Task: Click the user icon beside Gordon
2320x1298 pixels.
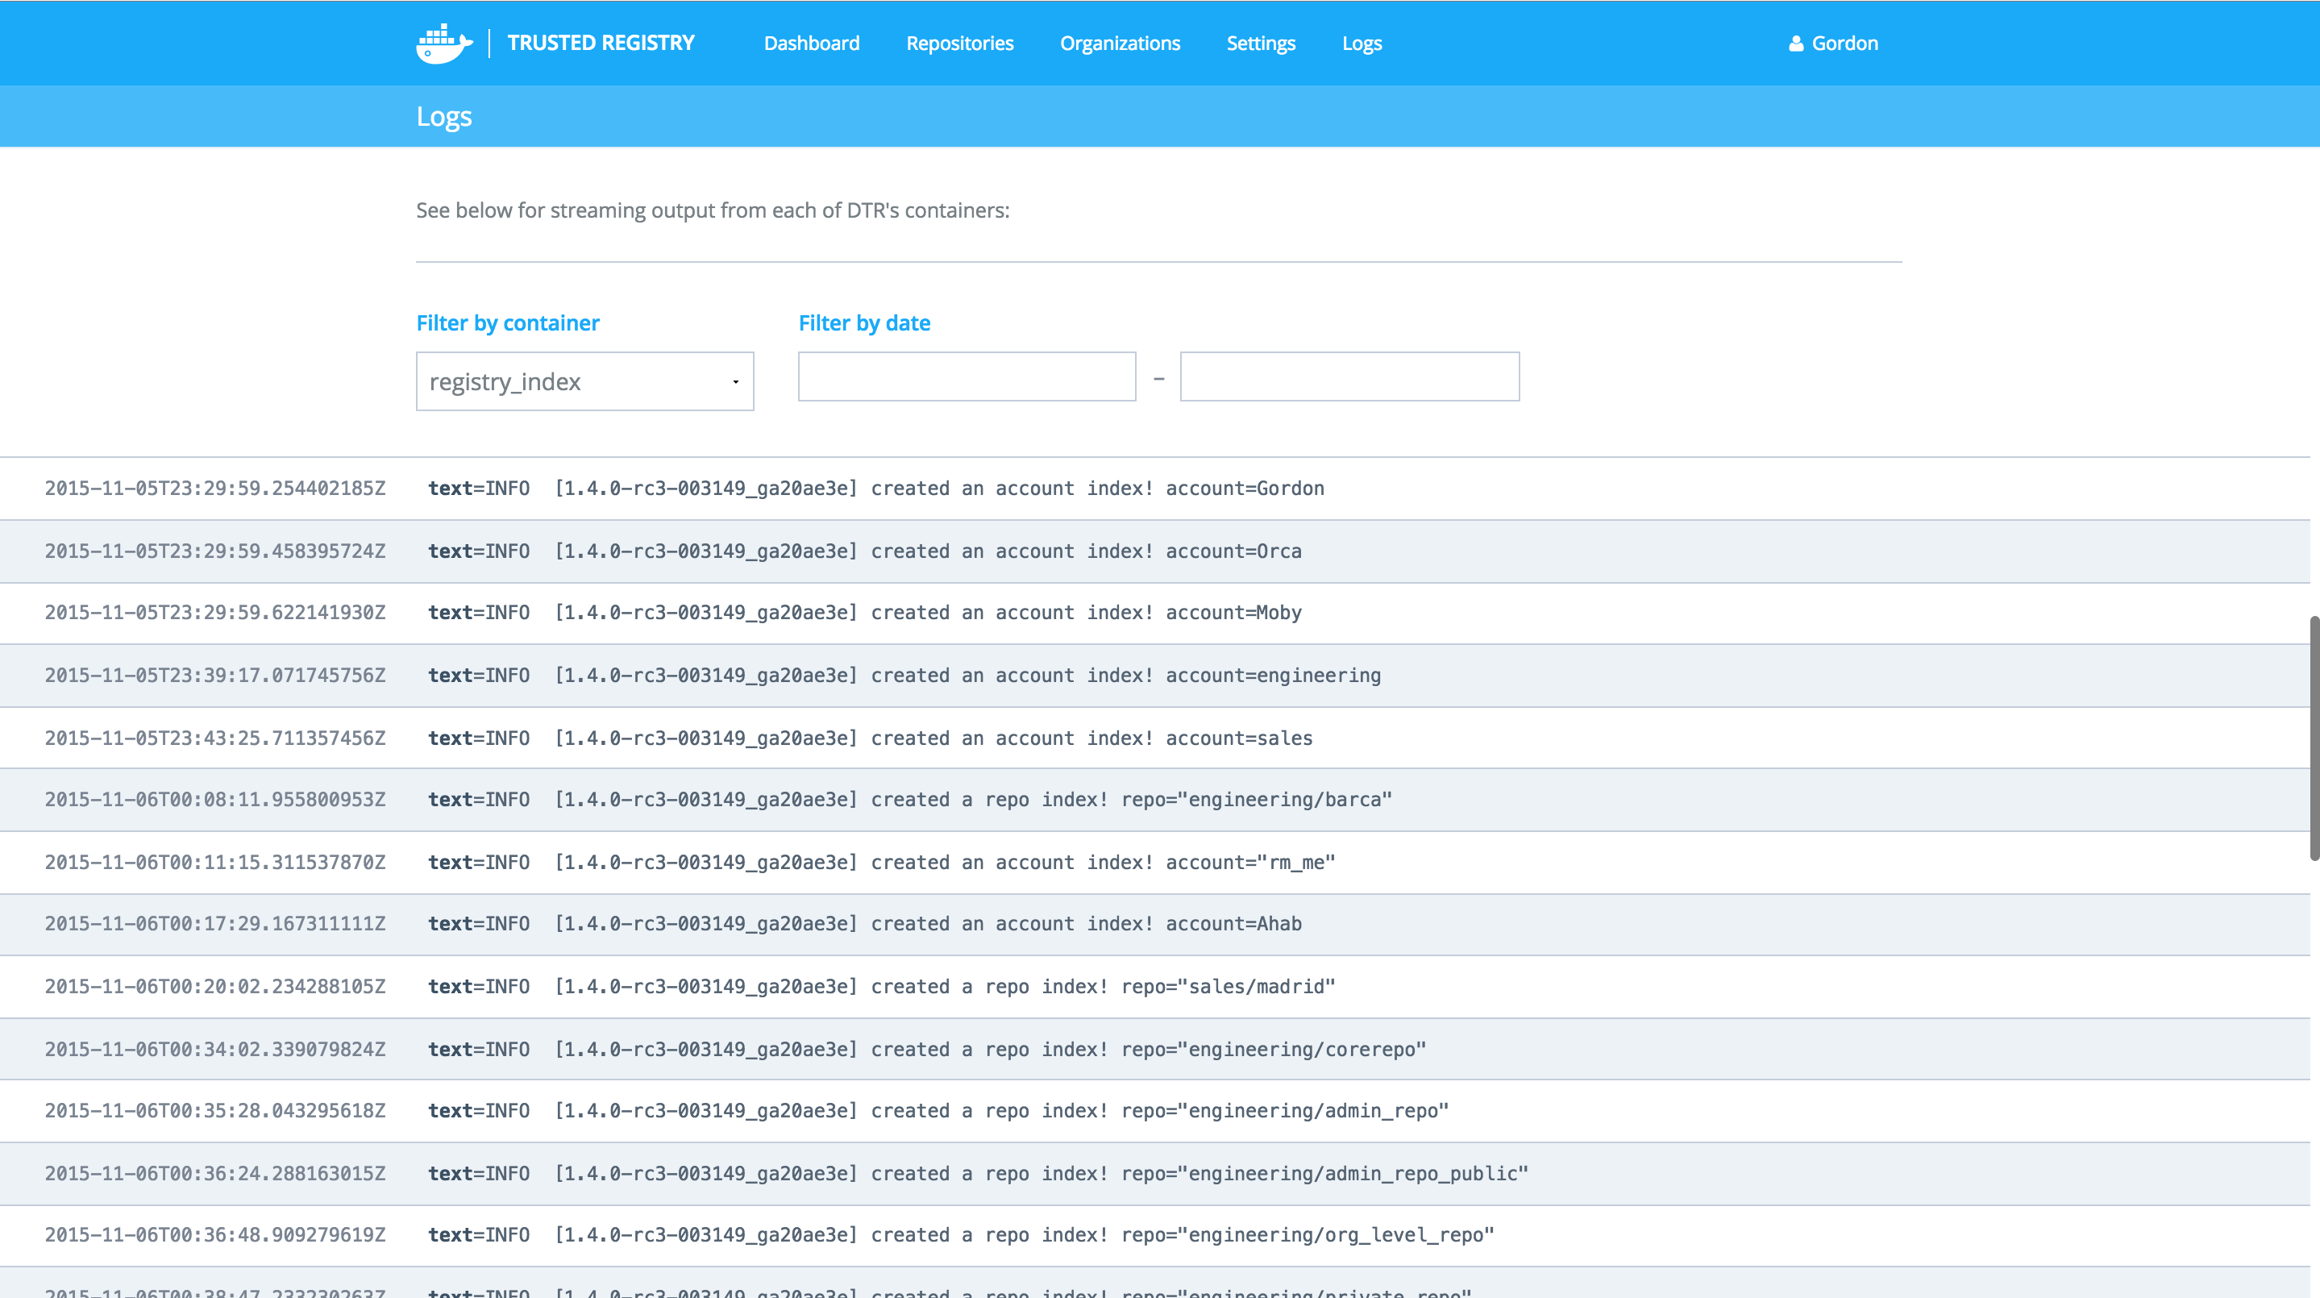Action: tap(1796, 44)
